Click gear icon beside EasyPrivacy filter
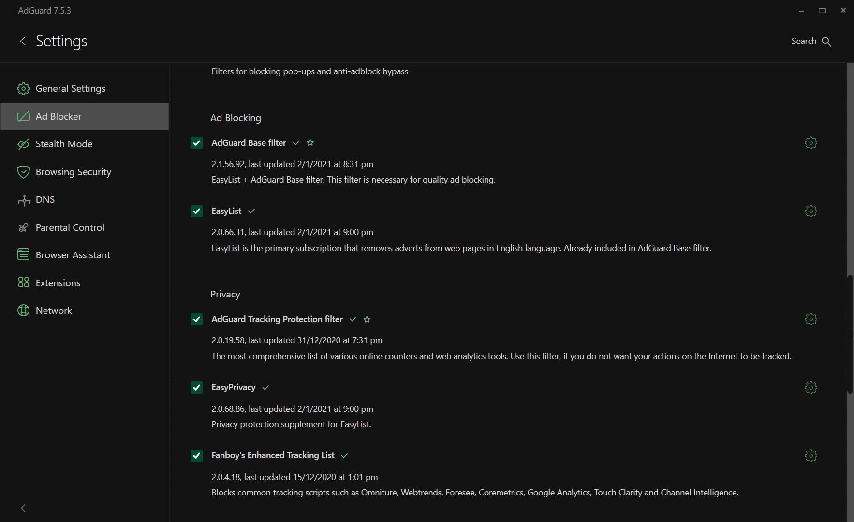This screenshot has width=854, height=522. [811, 387]
